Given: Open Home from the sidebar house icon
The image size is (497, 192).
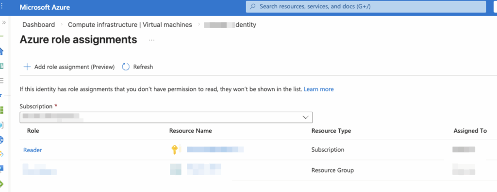Looking at the screenshot, I should click(1, 51).
